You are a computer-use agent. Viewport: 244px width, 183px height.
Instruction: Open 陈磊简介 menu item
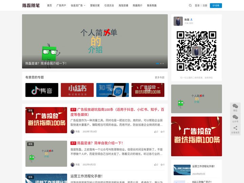(x=137, y=5)
